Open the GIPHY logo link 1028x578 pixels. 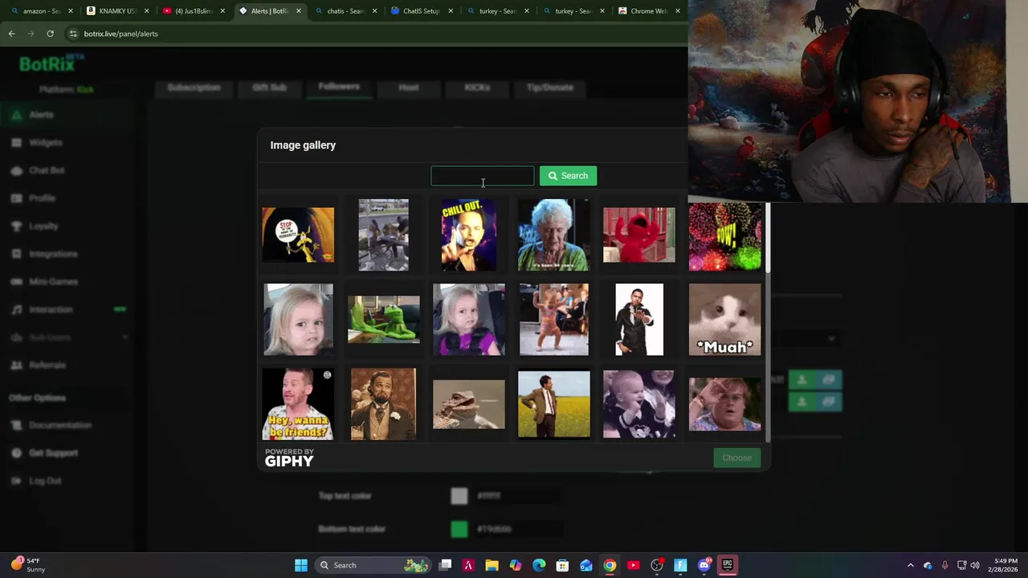pyautogui.click(x=289, y=458)
